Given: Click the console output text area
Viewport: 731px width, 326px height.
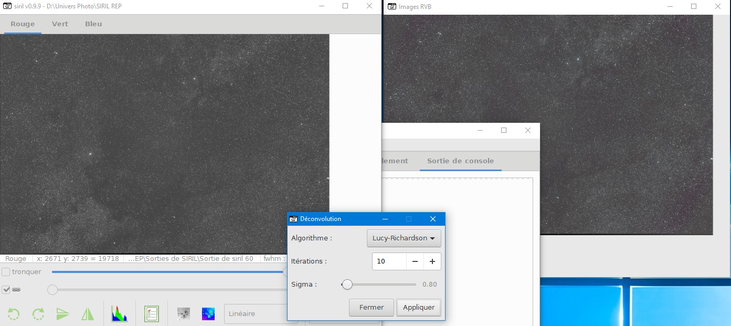Looking at the screenshot, I should coord(457,252).
